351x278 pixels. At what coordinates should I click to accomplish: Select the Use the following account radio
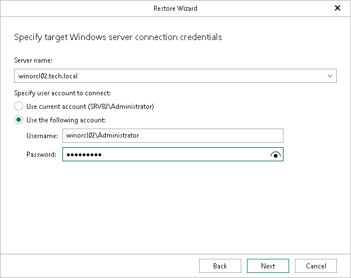(x=19, y=120)
